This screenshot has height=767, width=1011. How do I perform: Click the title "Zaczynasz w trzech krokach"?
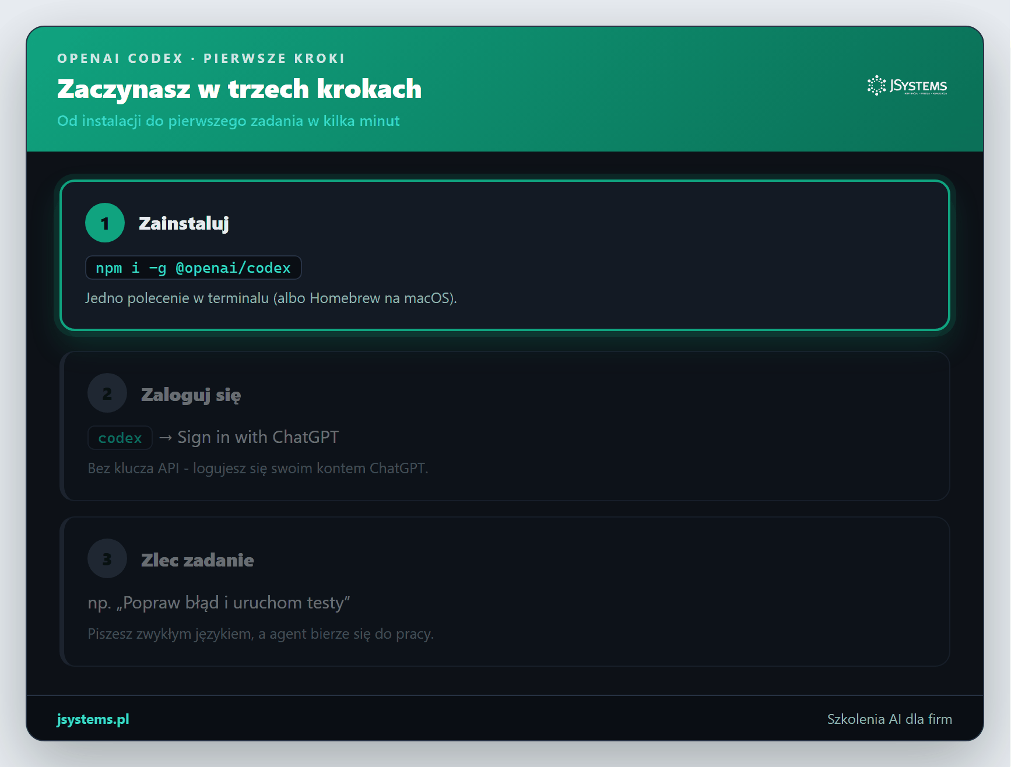pos(239,89)
